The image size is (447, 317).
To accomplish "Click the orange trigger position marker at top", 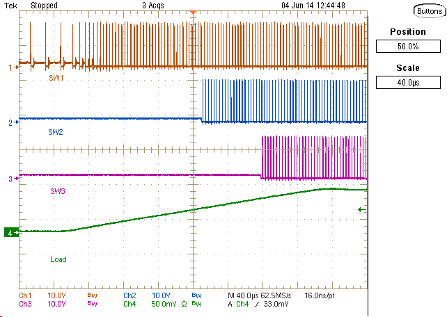I will click(x=194, y=13).
